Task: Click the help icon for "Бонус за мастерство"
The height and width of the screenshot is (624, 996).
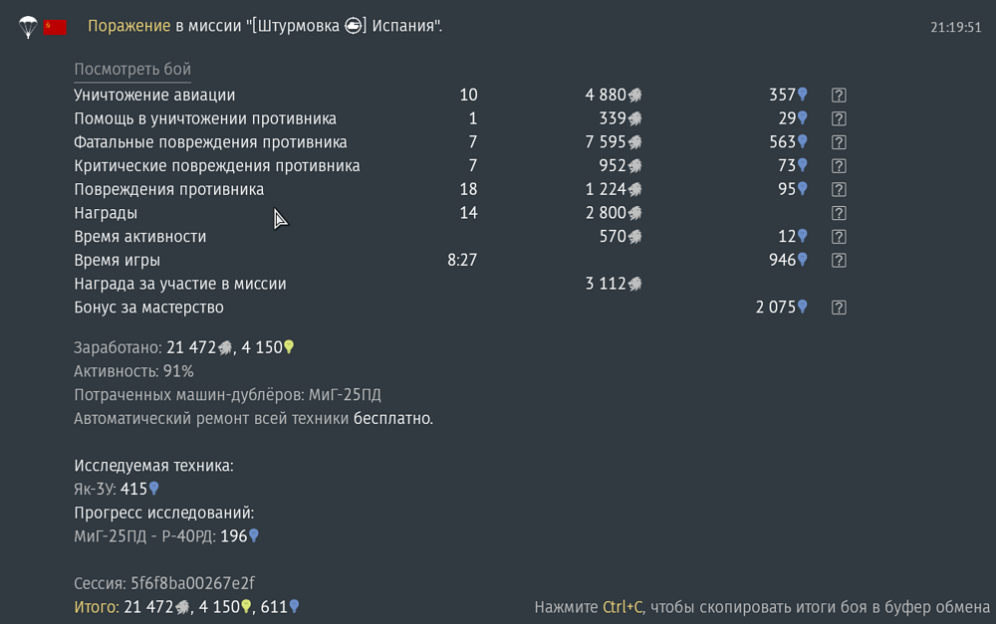Action: pyautogui.click(x=839, y=308)
